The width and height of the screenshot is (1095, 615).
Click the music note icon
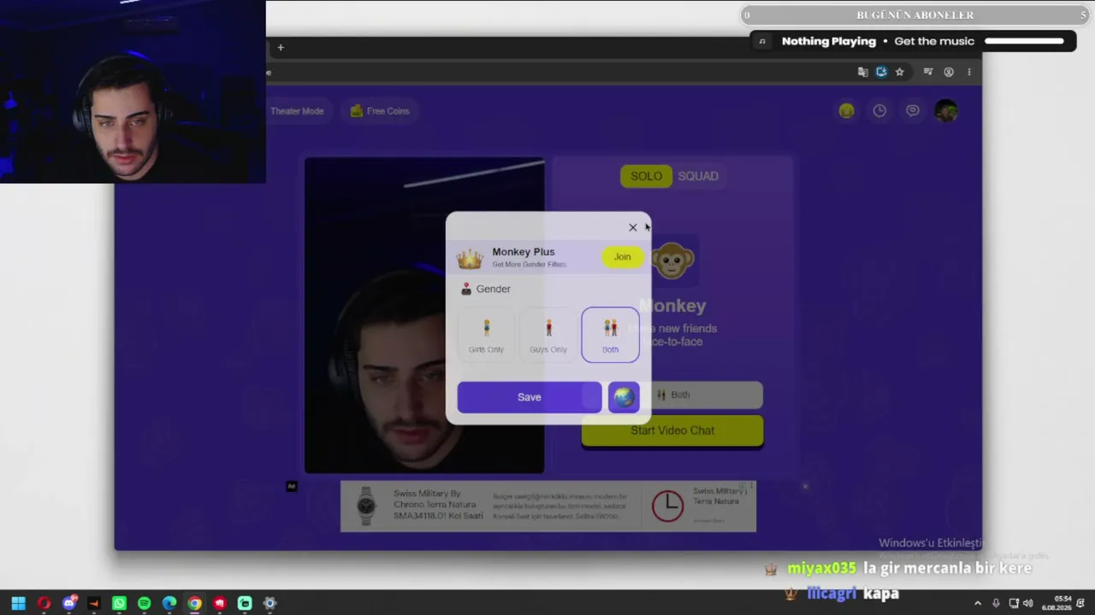coord(762,41)
